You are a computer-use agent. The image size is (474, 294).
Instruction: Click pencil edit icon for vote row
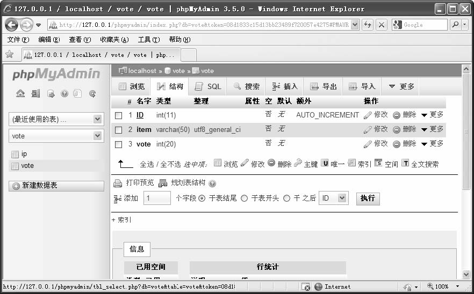point(368,144)
